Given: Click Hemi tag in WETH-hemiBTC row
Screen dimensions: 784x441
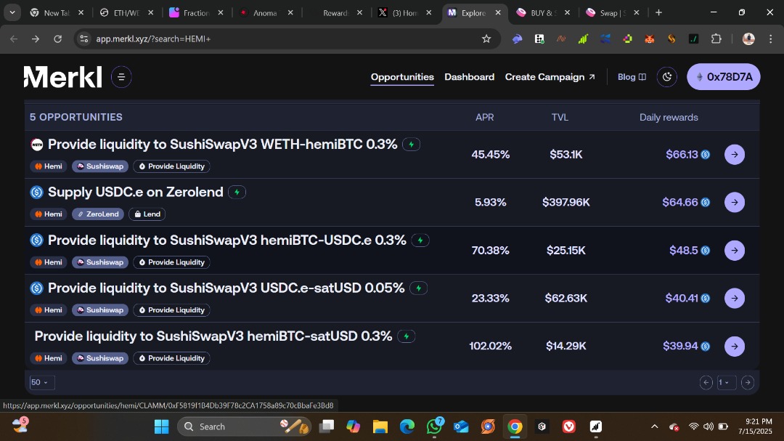Looking at the screenshot, I should [x=49, y=166].
